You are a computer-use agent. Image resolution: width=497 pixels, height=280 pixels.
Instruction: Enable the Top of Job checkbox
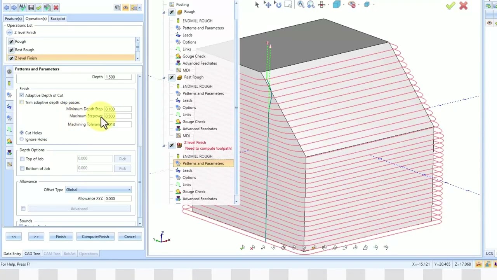pos(22,159)
